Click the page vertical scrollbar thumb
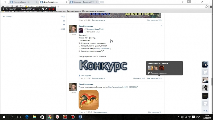213x120 pixels. pos(212,82)
